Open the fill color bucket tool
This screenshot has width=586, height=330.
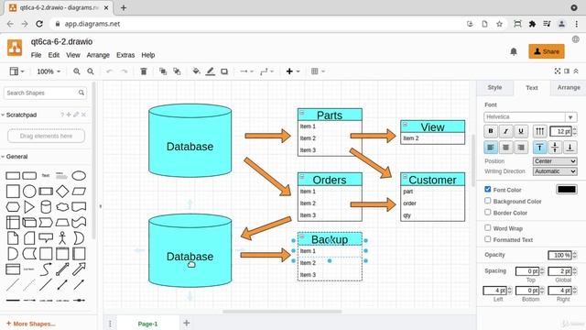[196, 71]
